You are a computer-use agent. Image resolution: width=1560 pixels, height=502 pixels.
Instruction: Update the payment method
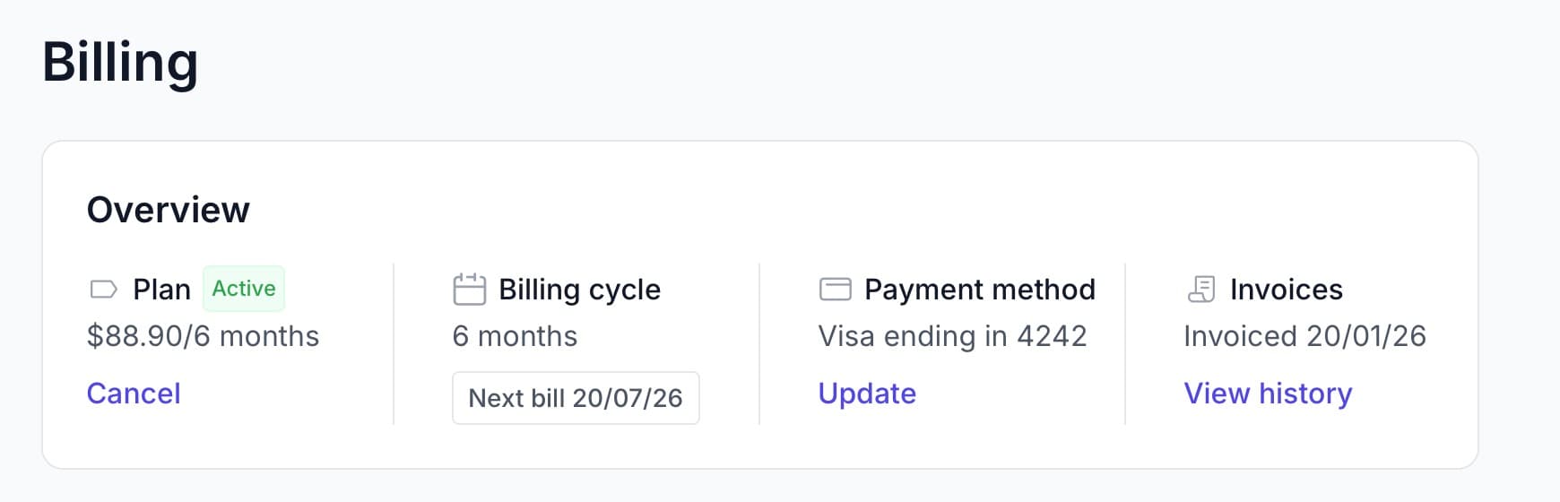[867, 394]
